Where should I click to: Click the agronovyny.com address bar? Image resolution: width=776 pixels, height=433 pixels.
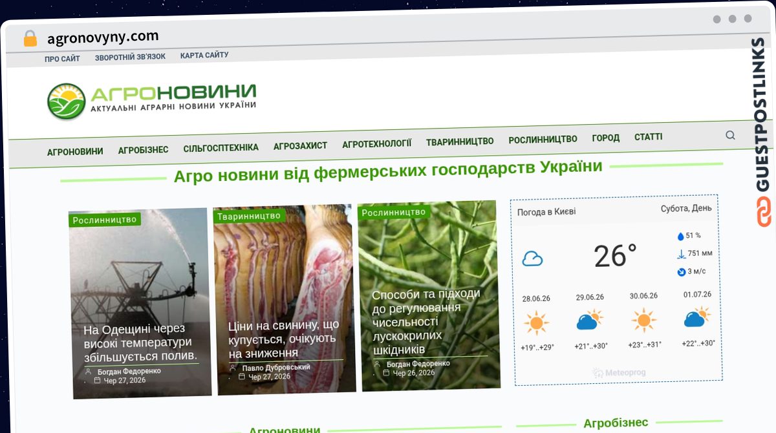(x=103, y=37)
